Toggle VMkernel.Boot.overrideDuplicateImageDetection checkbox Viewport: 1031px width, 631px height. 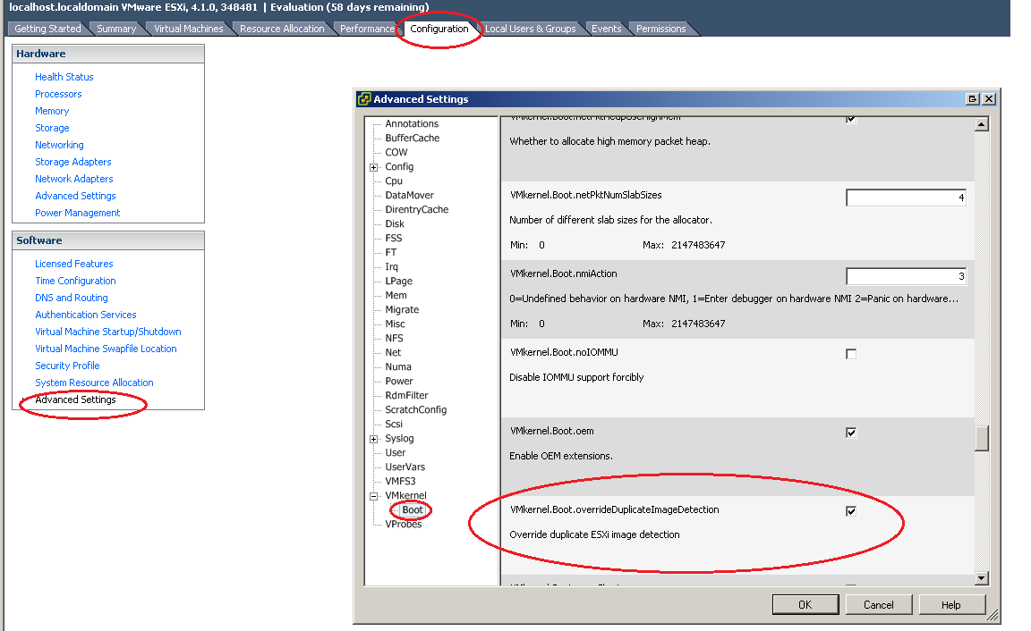tap(851, 511)
